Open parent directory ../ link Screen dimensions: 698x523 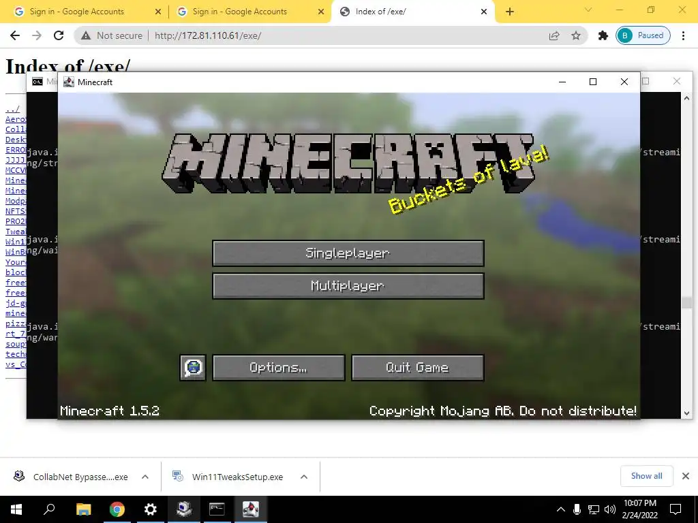(x=12, y=109)
